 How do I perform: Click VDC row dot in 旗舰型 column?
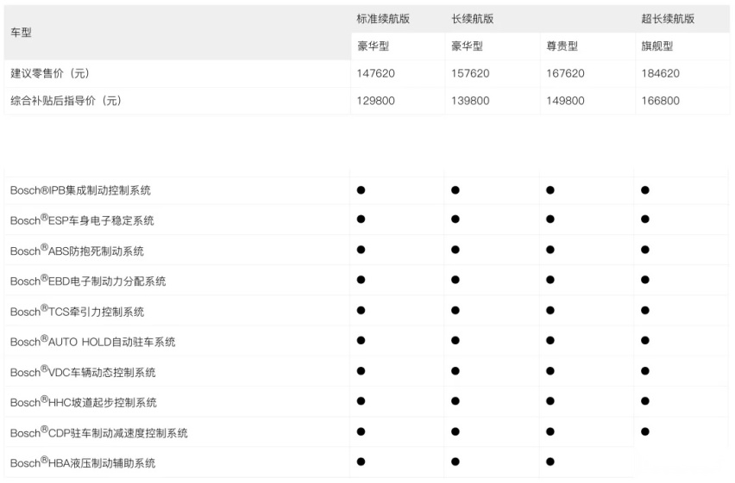[645, 371]
